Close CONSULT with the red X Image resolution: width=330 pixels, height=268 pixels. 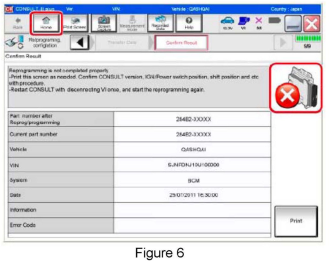312,24
